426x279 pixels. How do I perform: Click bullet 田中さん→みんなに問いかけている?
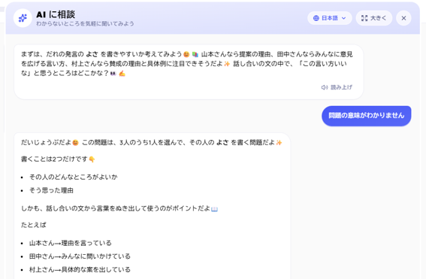(80, 256)
